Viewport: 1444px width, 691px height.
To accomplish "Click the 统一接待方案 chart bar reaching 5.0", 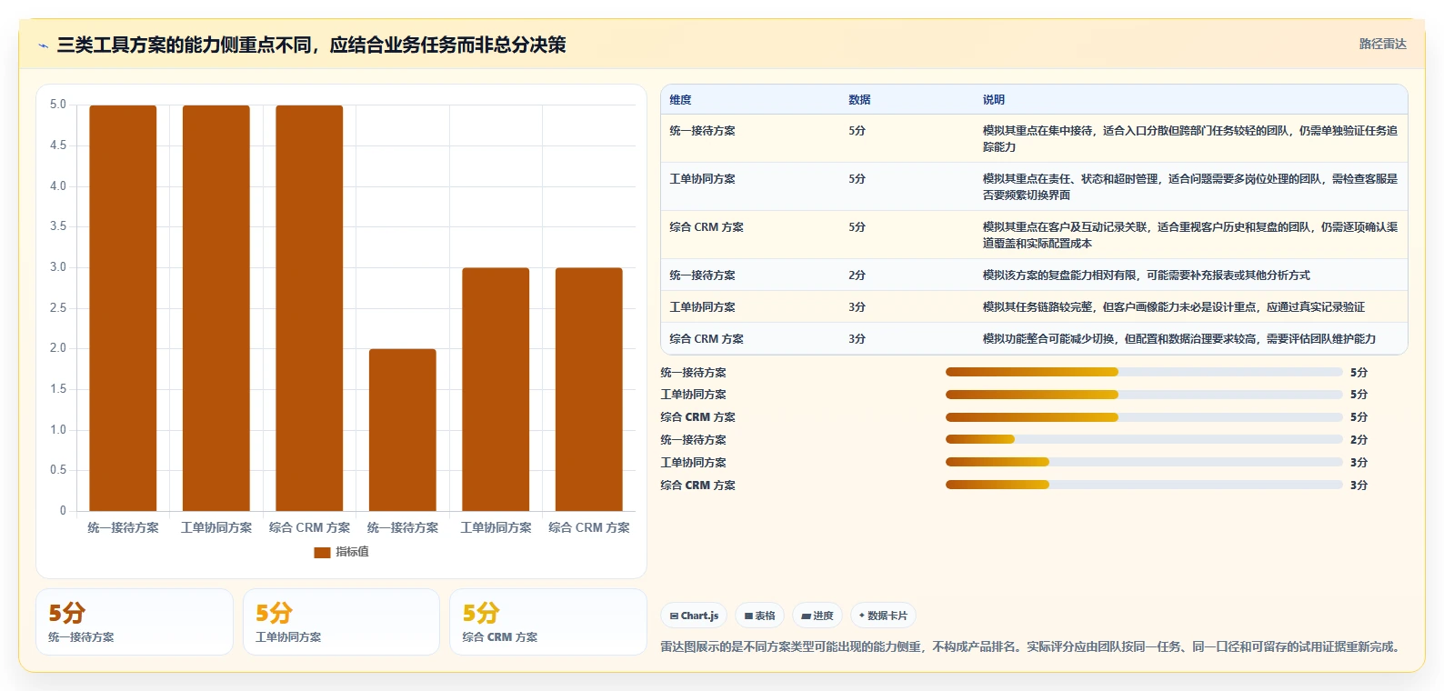I will pos(123,308).
